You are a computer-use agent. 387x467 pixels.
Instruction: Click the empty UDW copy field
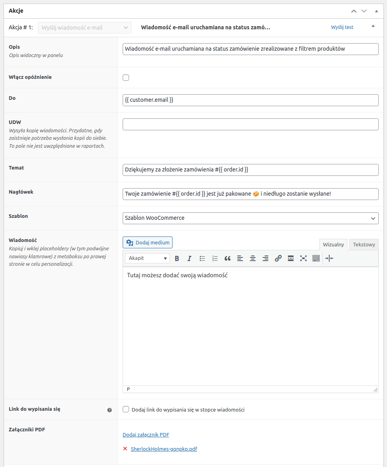click(250, 124)
